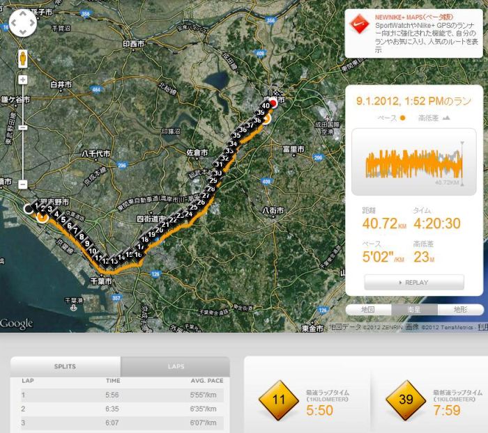The width and height of the screenshot is (488, 433).
Task: Click the slowest lap 39 diamond badge
Action: click(x=406, y=400)
